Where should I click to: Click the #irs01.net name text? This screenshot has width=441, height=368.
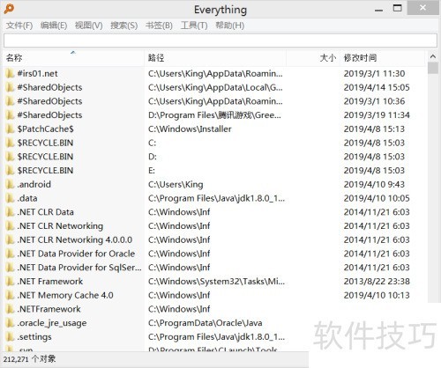coord(37,73)
